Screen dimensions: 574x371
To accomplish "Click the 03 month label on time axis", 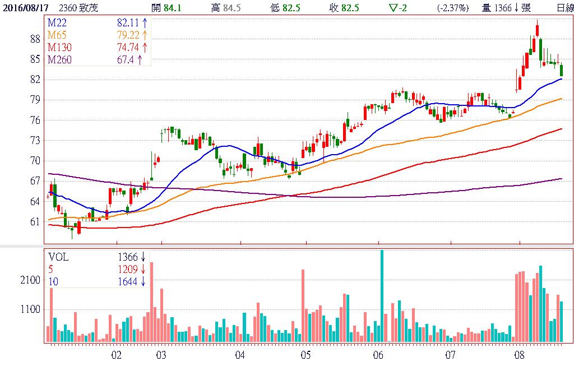I will point(161,355).
